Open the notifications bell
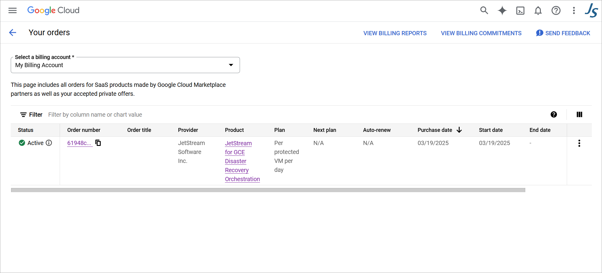 (x=538, y=11)
